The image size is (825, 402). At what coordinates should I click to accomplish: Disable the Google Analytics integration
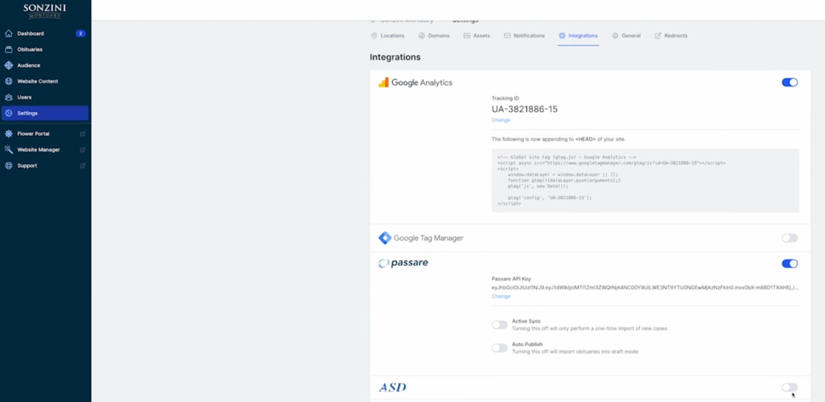(789, 82)
